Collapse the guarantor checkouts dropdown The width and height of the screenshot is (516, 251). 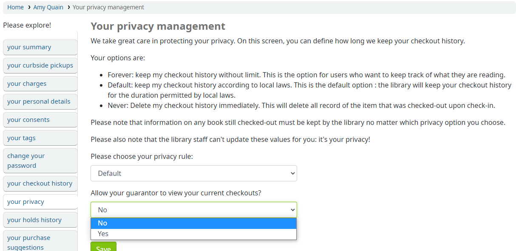click(x=194, y=210)
